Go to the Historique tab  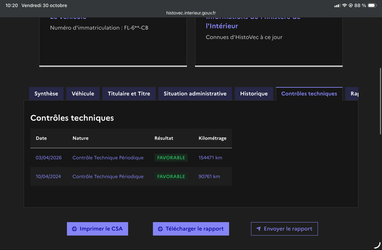[x=254, y=93]
